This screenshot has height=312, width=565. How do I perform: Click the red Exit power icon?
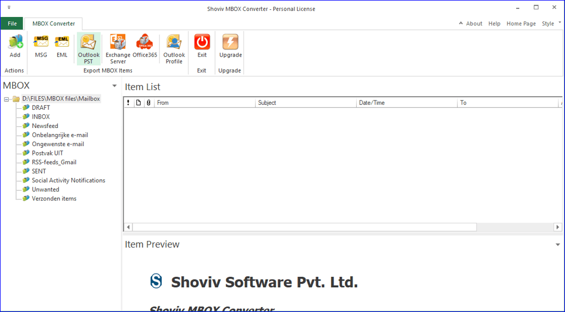click(202, 42)
